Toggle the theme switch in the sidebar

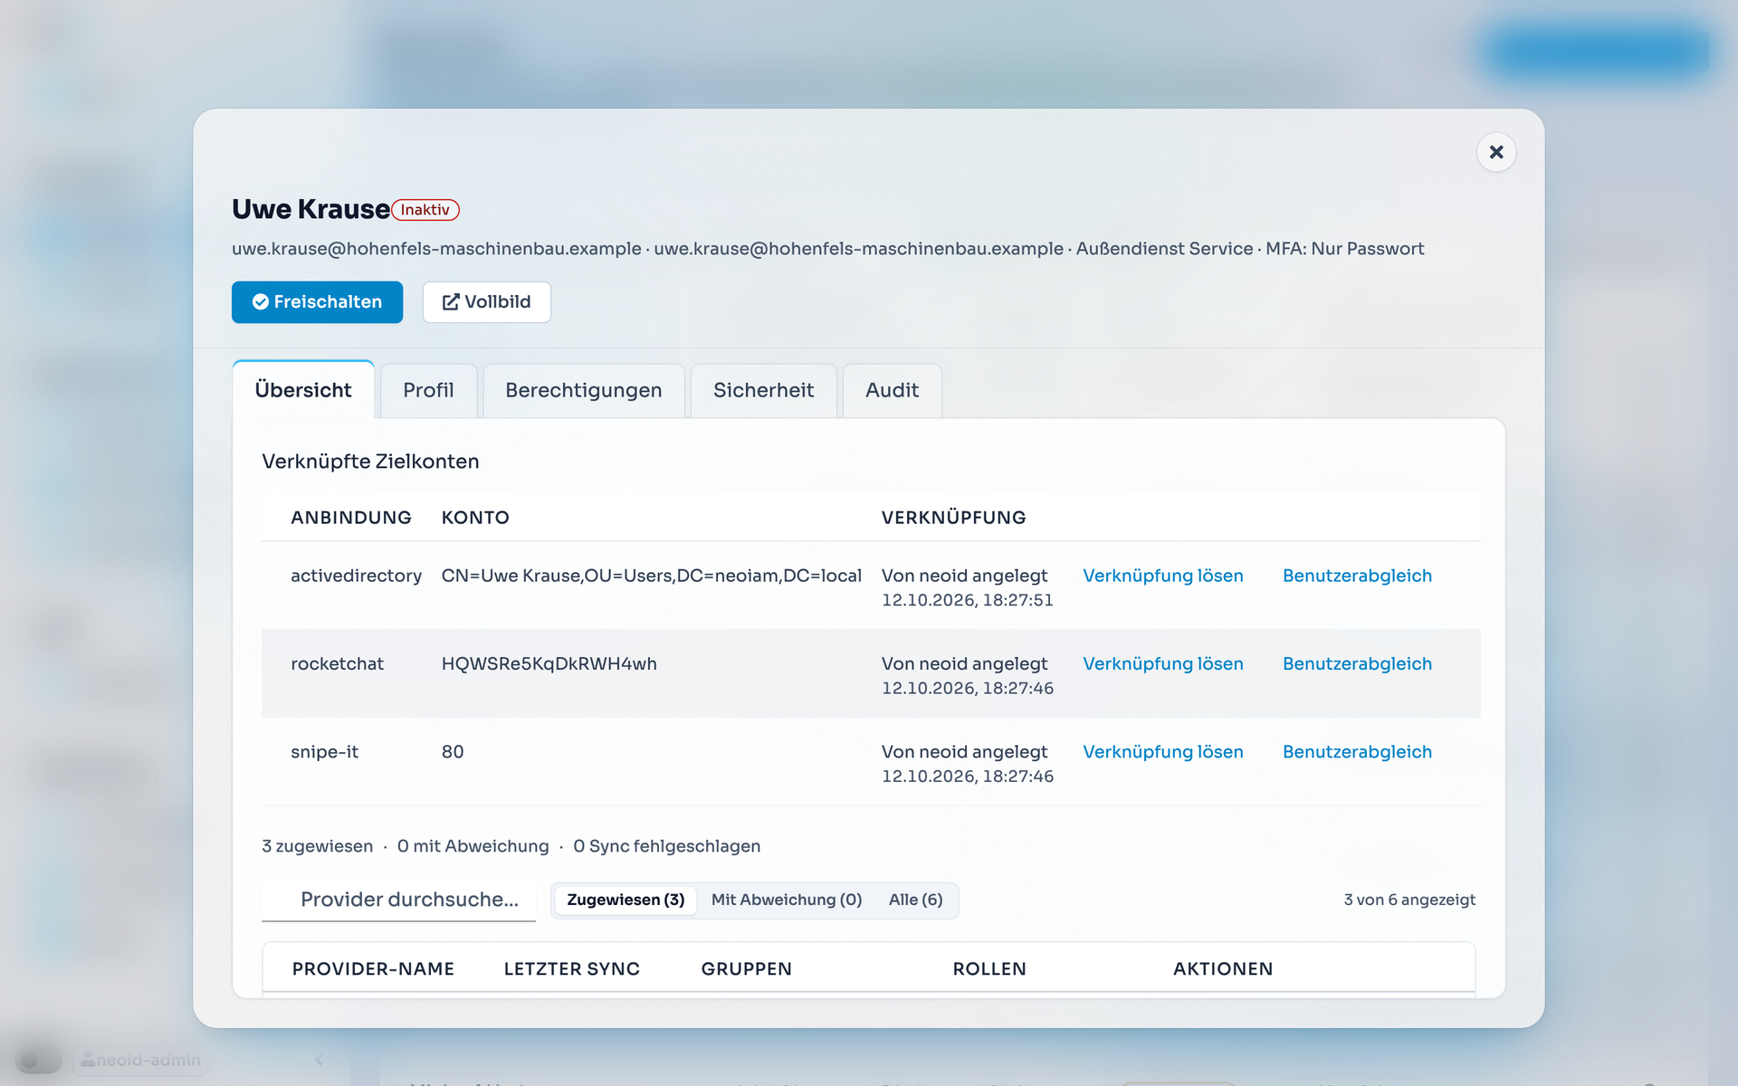[38, 1060]
